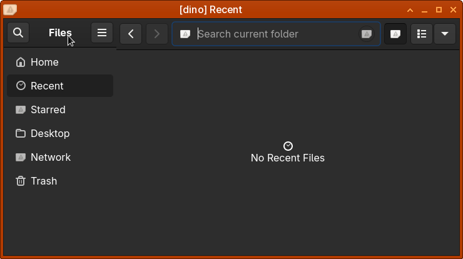Open the Trash folder
Screen dimensions: 463x259
[x=44, y=181]
